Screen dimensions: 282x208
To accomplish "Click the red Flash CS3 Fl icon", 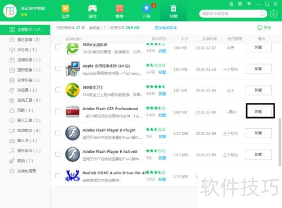I will (x=73, y=111).
